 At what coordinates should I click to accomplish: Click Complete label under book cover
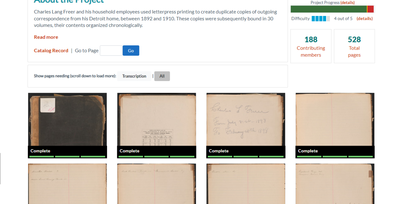pos(40,151)
